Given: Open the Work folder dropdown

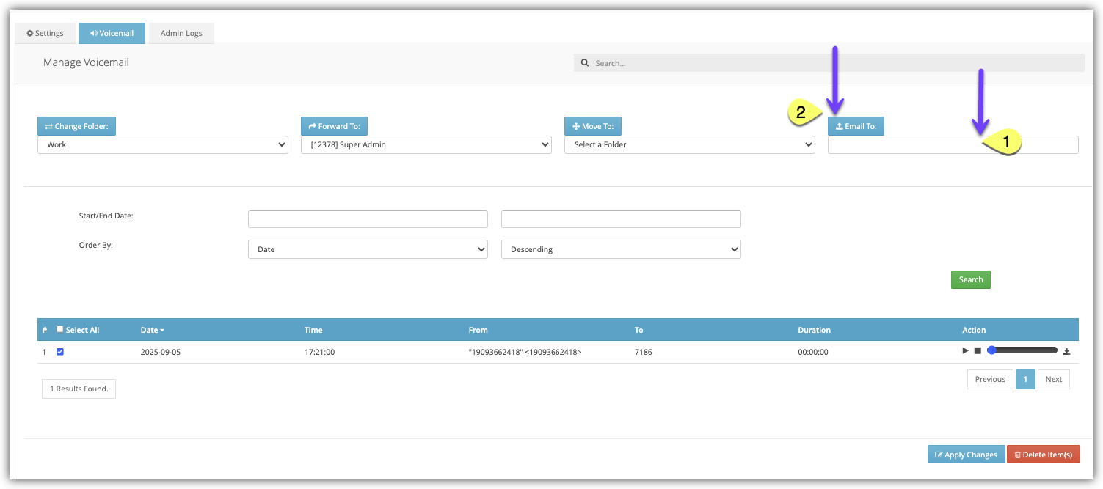Looking at the screenshot, I should 162,145.
